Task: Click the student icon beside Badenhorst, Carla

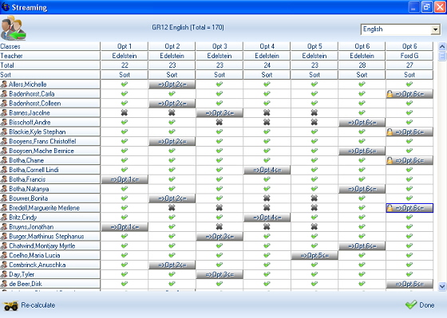Action: click(4, 94)
